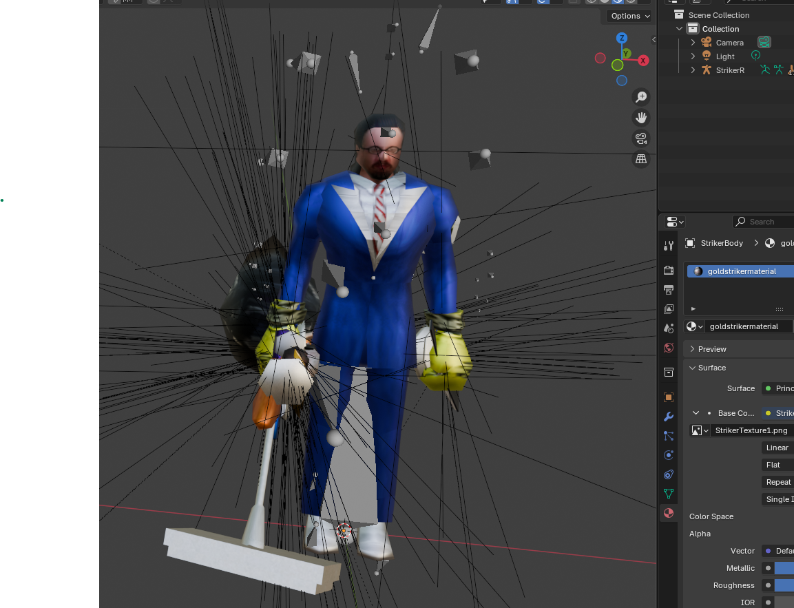Click the Collection box icon in outliner

693,28
